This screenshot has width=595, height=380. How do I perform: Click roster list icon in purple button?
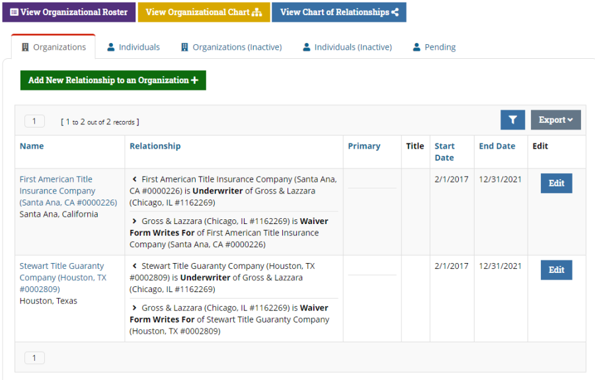[x=14, y=12]
